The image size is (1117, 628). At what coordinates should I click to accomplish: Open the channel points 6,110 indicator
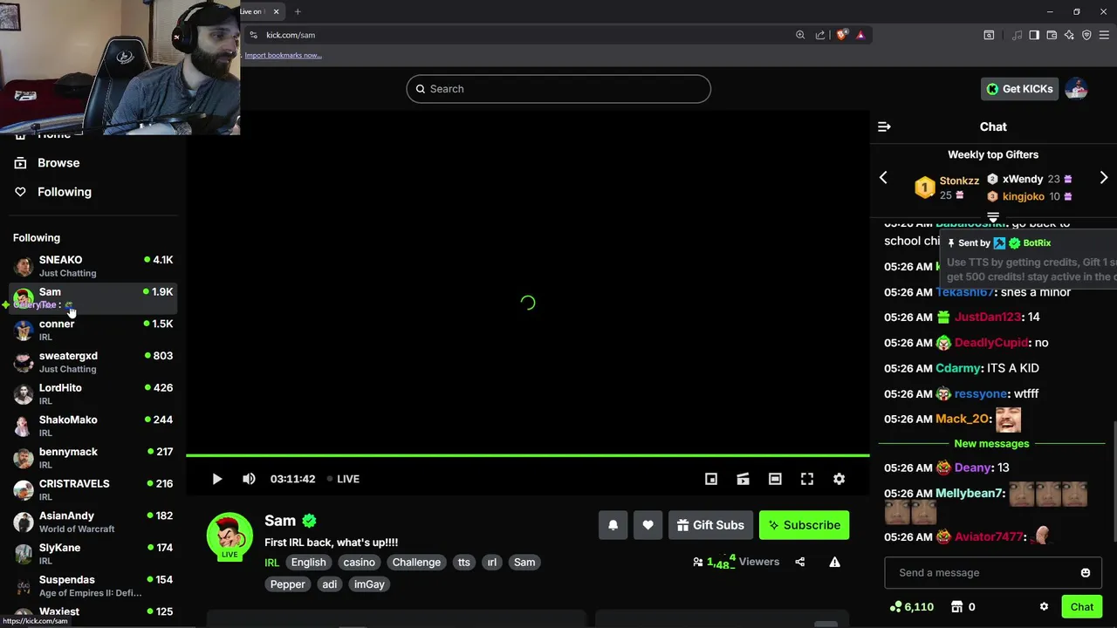point(911,607)
